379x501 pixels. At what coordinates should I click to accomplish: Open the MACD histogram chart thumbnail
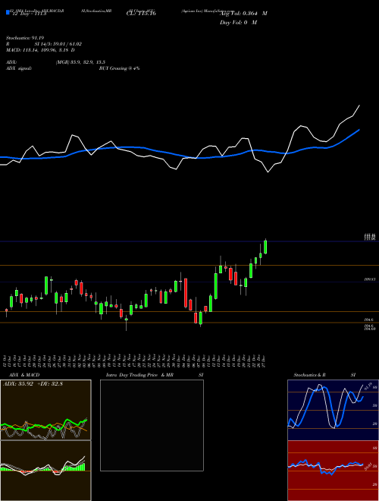coord(45,471)
